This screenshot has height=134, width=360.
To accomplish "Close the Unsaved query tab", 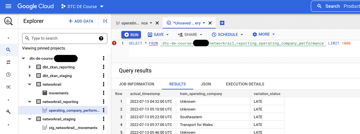I will click(210, 23).
